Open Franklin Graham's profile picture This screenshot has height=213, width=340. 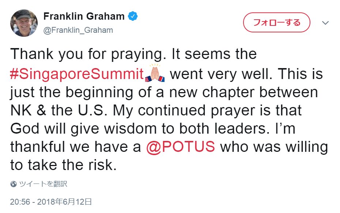click(x=24, y=23)
